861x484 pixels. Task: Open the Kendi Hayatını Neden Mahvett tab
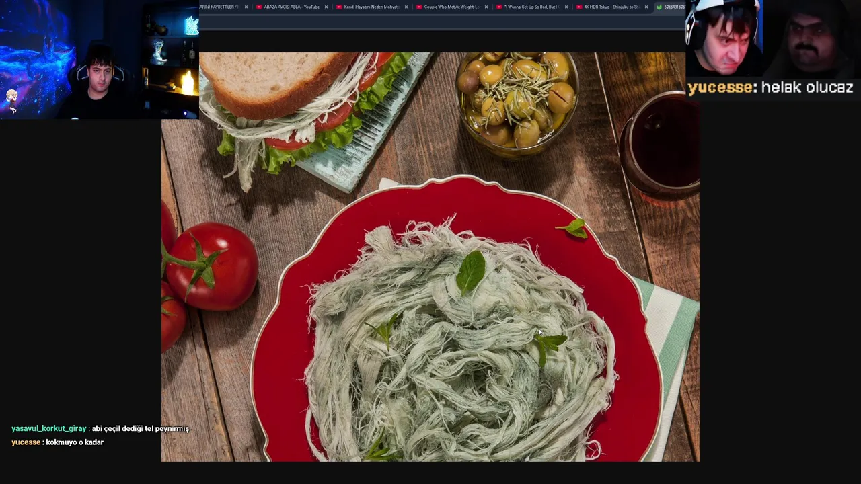371,7
